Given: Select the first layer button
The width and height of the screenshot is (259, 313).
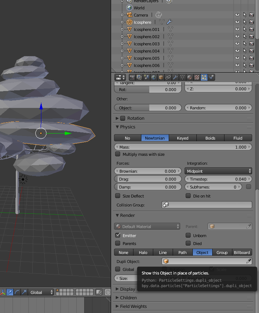Looking at the screenshot, I should (x=58, y=291).
